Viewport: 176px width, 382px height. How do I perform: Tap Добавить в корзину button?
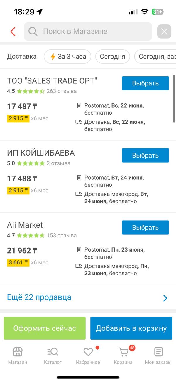(131, 328)
